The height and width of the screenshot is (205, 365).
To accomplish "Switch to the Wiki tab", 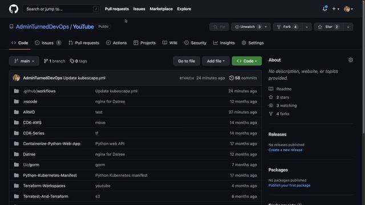I will coord(170,43).
